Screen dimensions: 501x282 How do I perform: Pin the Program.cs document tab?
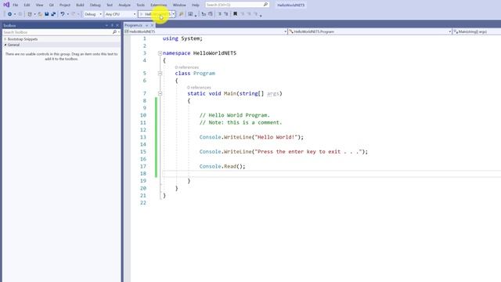pyautogui.click(x=146, y=25)
